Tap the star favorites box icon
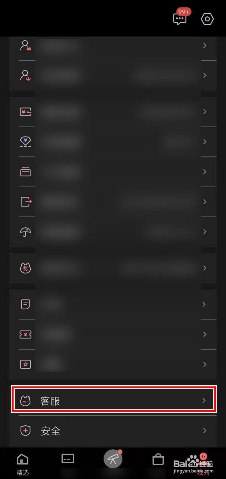Screen dimensions: 226x479 click(25, 364)
